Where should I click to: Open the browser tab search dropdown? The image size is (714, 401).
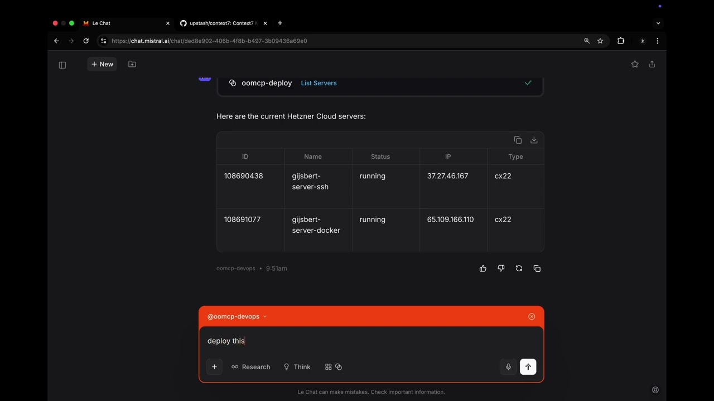(x=658, y=23)
